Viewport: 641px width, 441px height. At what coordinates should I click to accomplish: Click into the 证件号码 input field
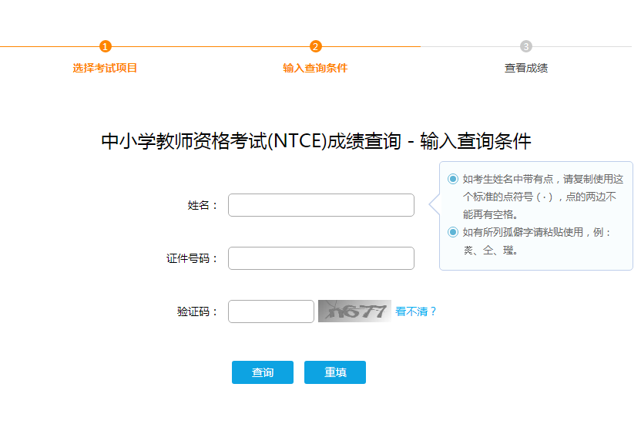point(321,258)
